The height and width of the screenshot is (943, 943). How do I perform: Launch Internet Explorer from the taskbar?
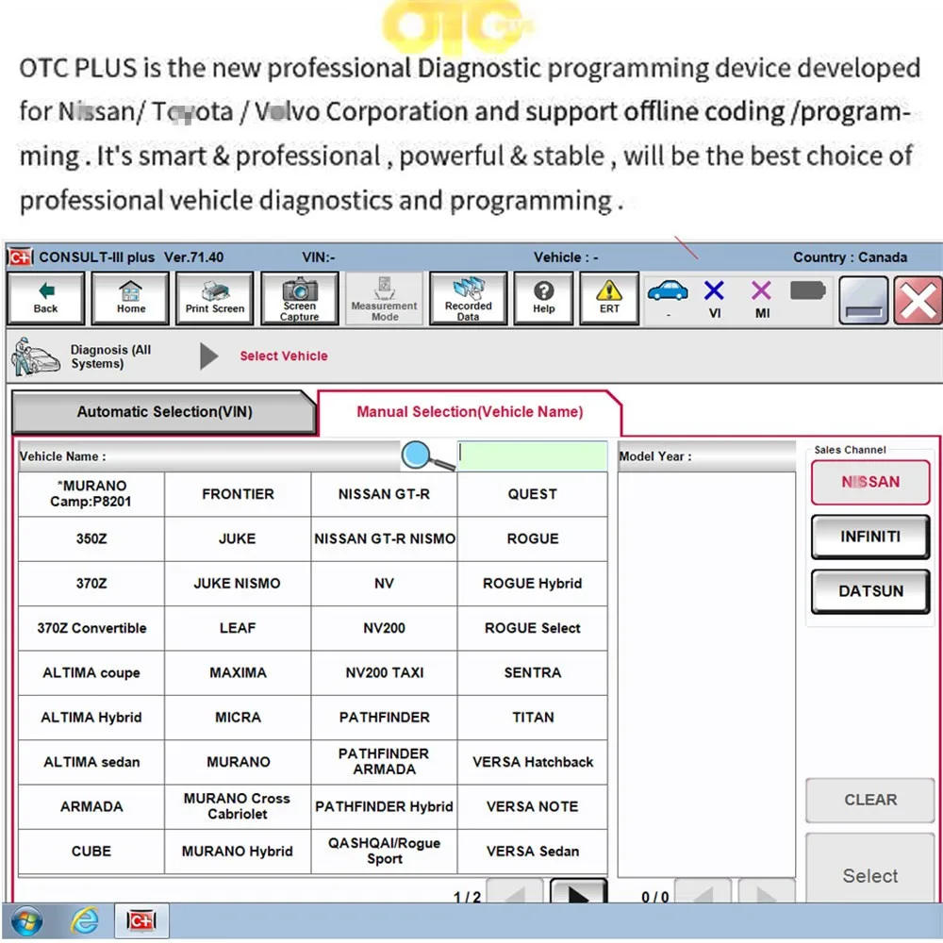tap(86, 920)
